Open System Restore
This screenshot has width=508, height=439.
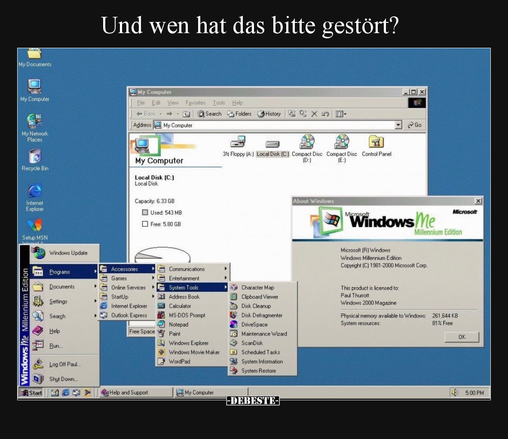point(263,371)
